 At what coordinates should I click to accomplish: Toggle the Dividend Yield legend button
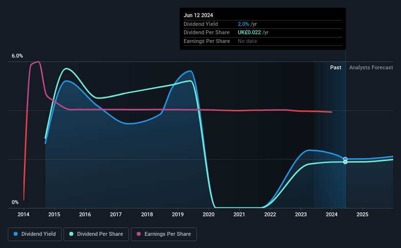35,234
